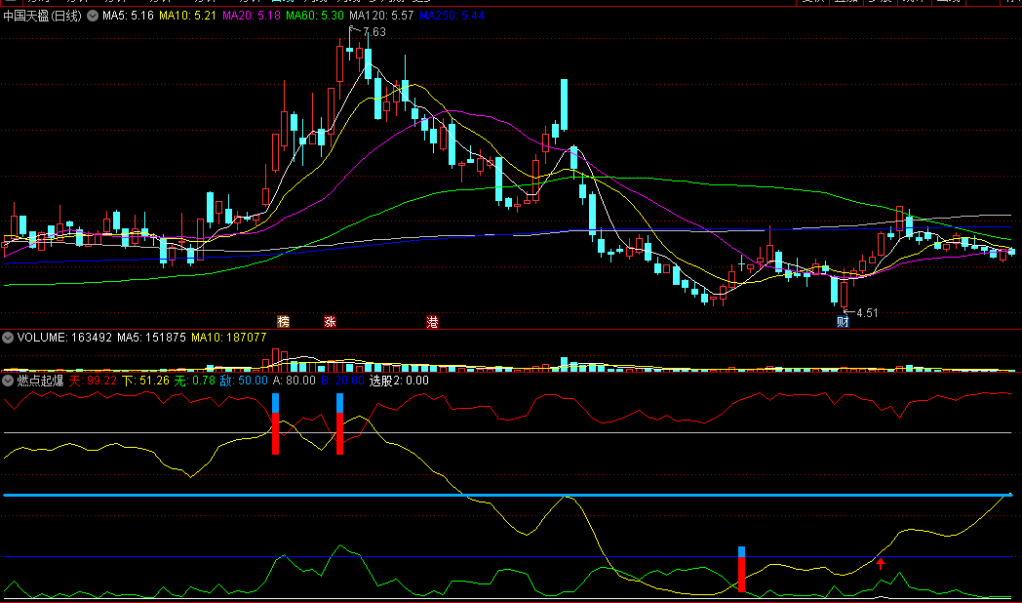1022x603 pixels.
Task: Click the 4.51 low price label
Action: pyautogui.click(x=867, y=313)
